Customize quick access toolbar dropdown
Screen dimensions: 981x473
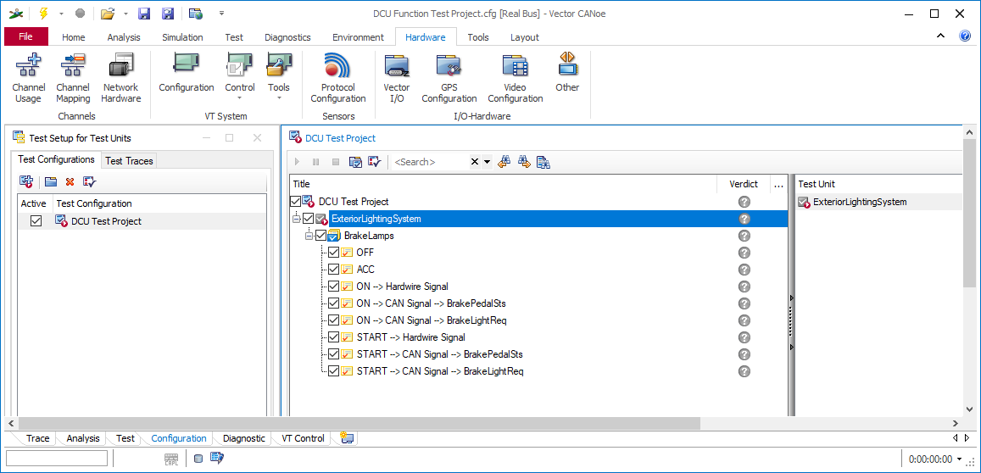(x=222, y=13)
